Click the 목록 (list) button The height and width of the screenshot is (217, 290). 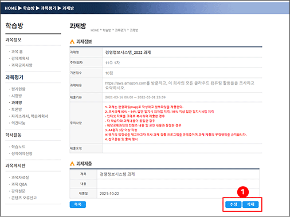point(78,204)
